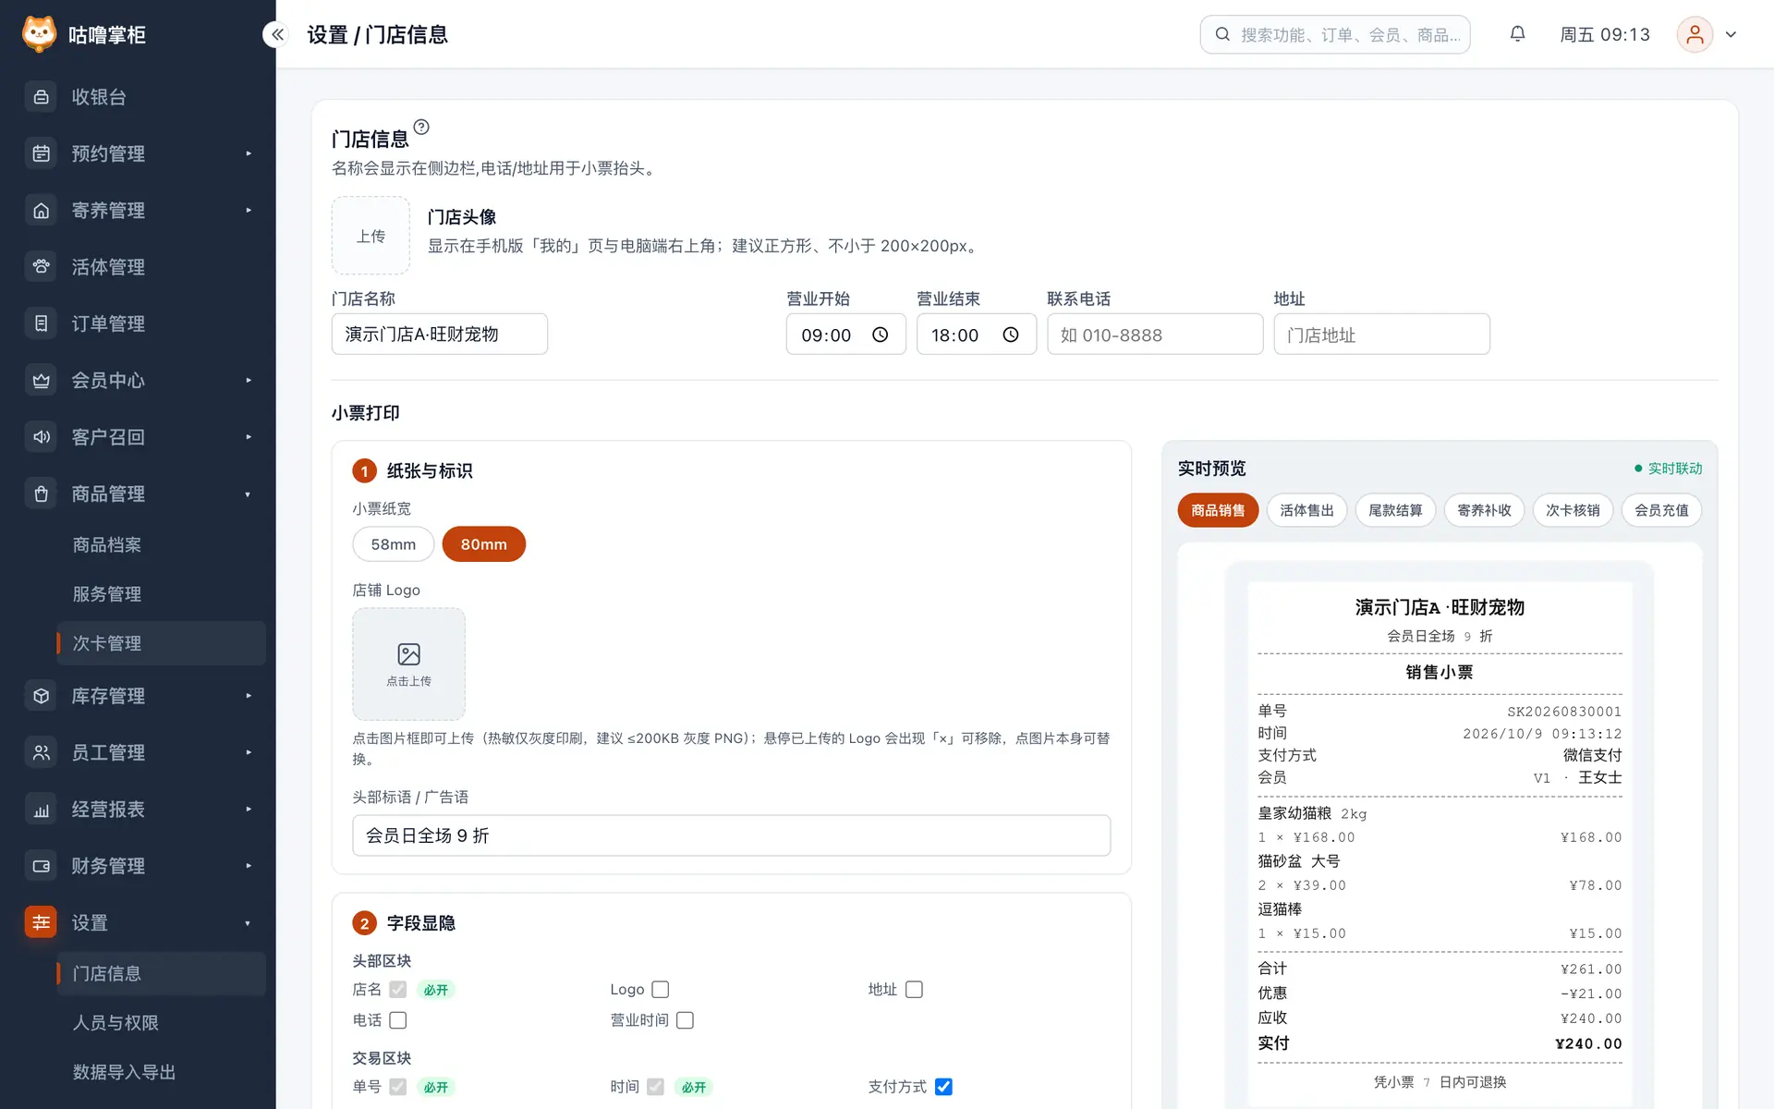The width and height of the screenshot is (1774, 1109).
Task: Open 次卡管理 in sidebar
Action: click(x=161, y=643)
